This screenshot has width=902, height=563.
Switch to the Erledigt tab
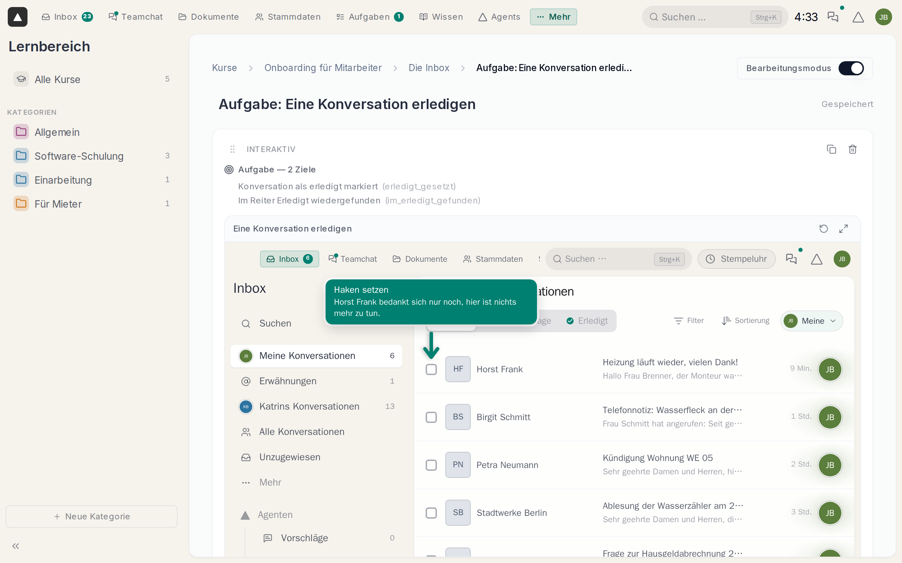pos(587,321)
